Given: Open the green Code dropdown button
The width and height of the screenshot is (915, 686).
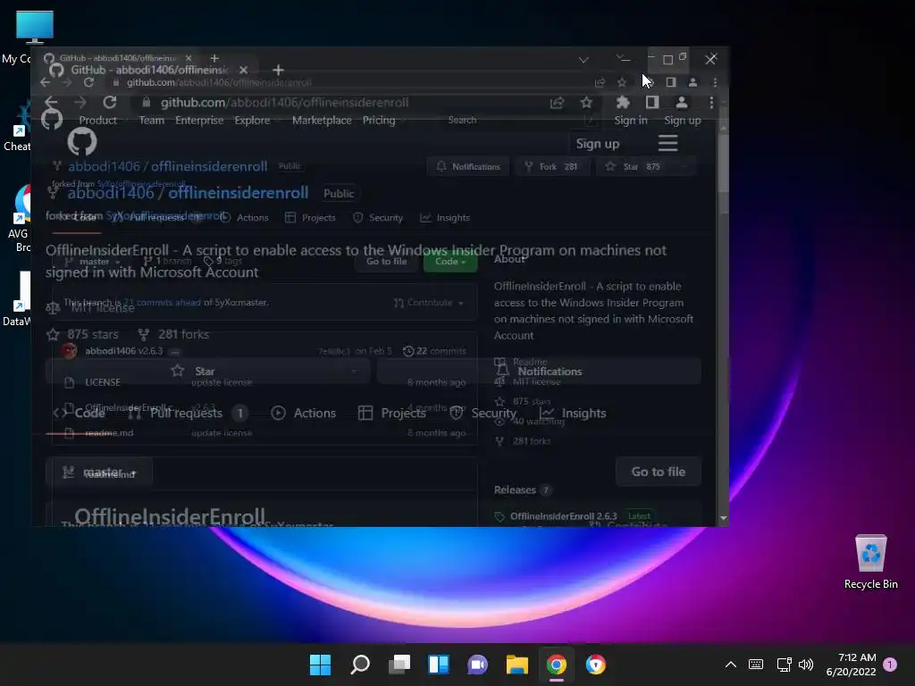Looking at the screenshot, I should [450, 262].
